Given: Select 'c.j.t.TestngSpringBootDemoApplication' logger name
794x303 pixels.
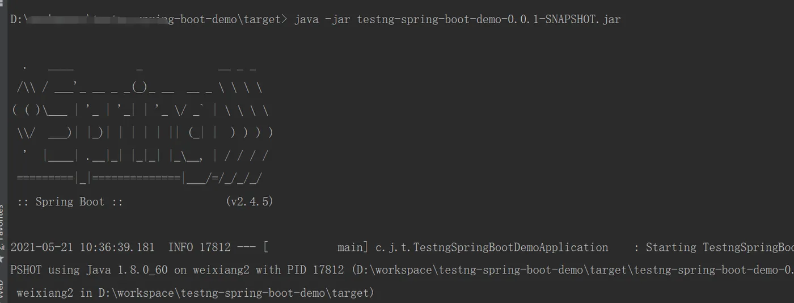Looking at the screenshot, I should (492, 247).
